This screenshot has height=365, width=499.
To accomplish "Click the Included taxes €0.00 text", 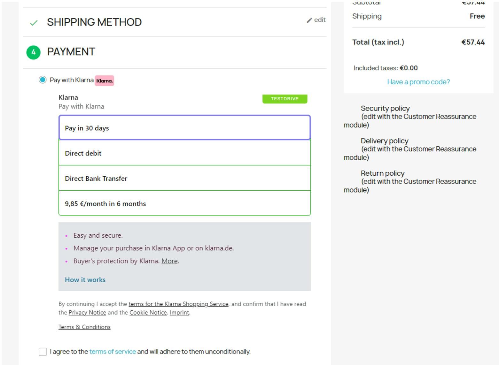I will click(386, 68).
